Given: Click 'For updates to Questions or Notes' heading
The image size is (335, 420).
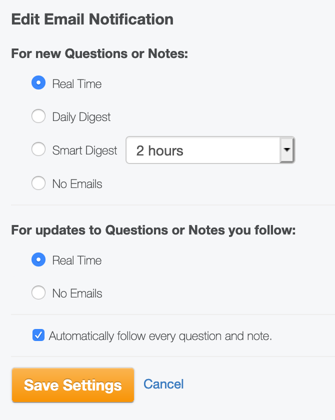Looking at the screenshot, I should click(x=153, y=230).
